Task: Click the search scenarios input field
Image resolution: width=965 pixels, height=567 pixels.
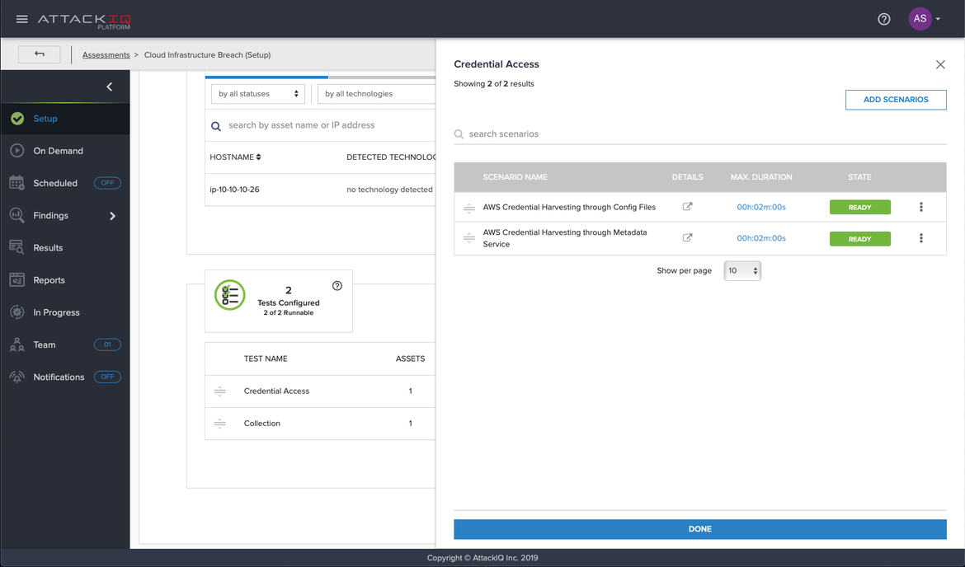Action: (x=701, y=134)
